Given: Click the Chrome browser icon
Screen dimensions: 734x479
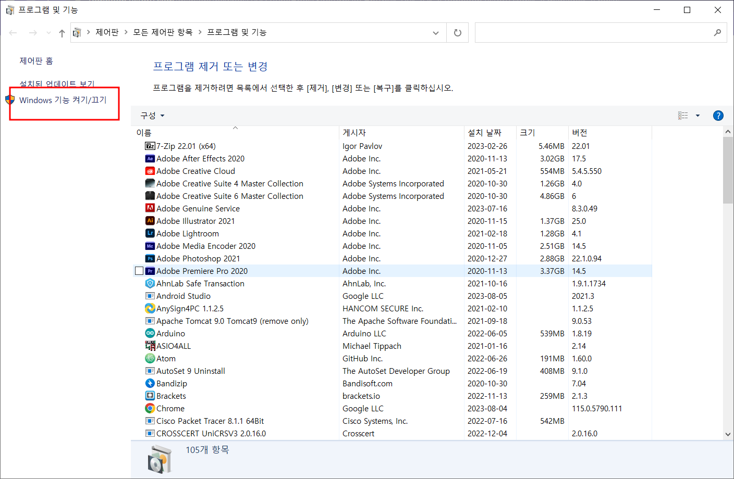Looking at the screenshot, I should point(150,408).
